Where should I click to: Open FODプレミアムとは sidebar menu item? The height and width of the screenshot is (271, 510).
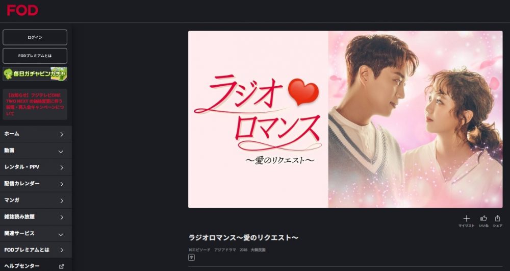[x=36, y=250]
